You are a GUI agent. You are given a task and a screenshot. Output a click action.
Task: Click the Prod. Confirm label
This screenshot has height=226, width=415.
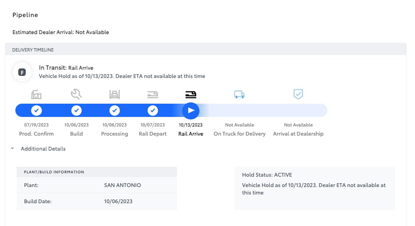tap(36, 134)
